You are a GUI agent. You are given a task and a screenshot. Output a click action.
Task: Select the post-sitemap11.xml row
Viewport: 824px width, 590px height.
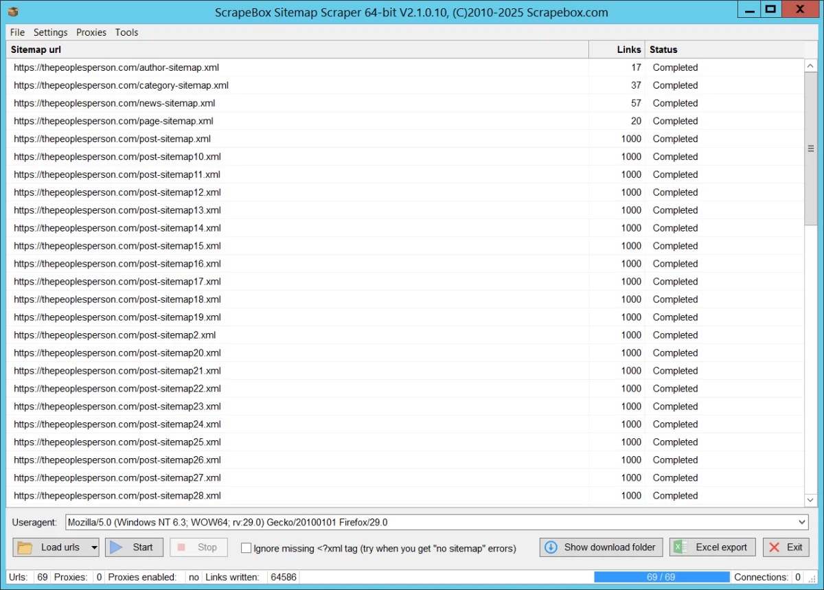point(405,174)
